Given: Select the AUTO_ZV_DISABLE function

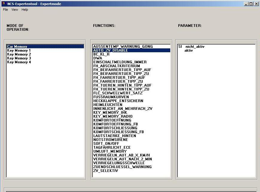Looking at the screenshot, I should (x=110, y=50).
